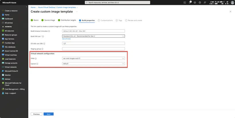Click the All resources grid icon
235x118 pixels.
3,31
